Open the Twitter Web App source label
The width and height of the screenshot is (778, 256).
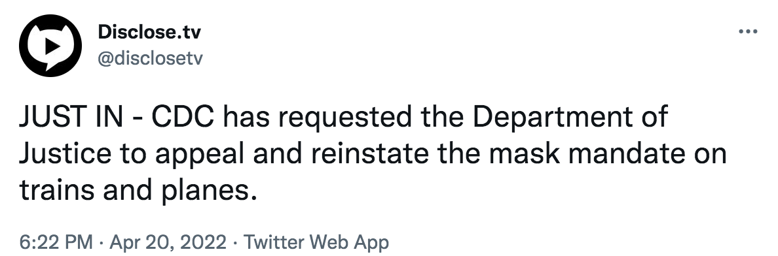[x=316, y=242]
